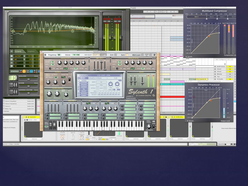248x186 pixels.
Task: Click the Oscillator A1 Detune knob
Action: pos(71,63)
